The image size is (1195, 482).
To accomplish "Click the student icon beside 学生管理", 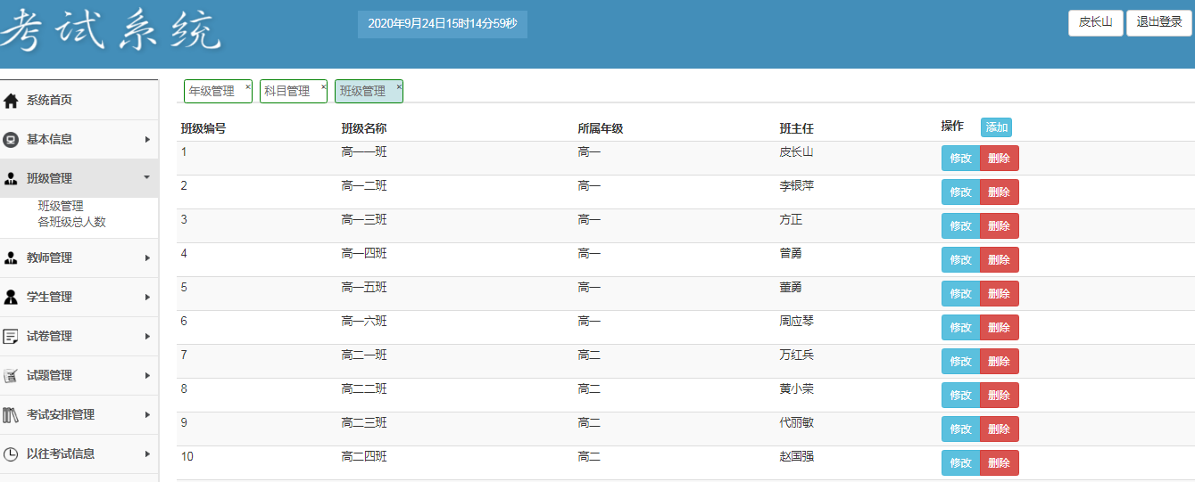I will point(11,298).
